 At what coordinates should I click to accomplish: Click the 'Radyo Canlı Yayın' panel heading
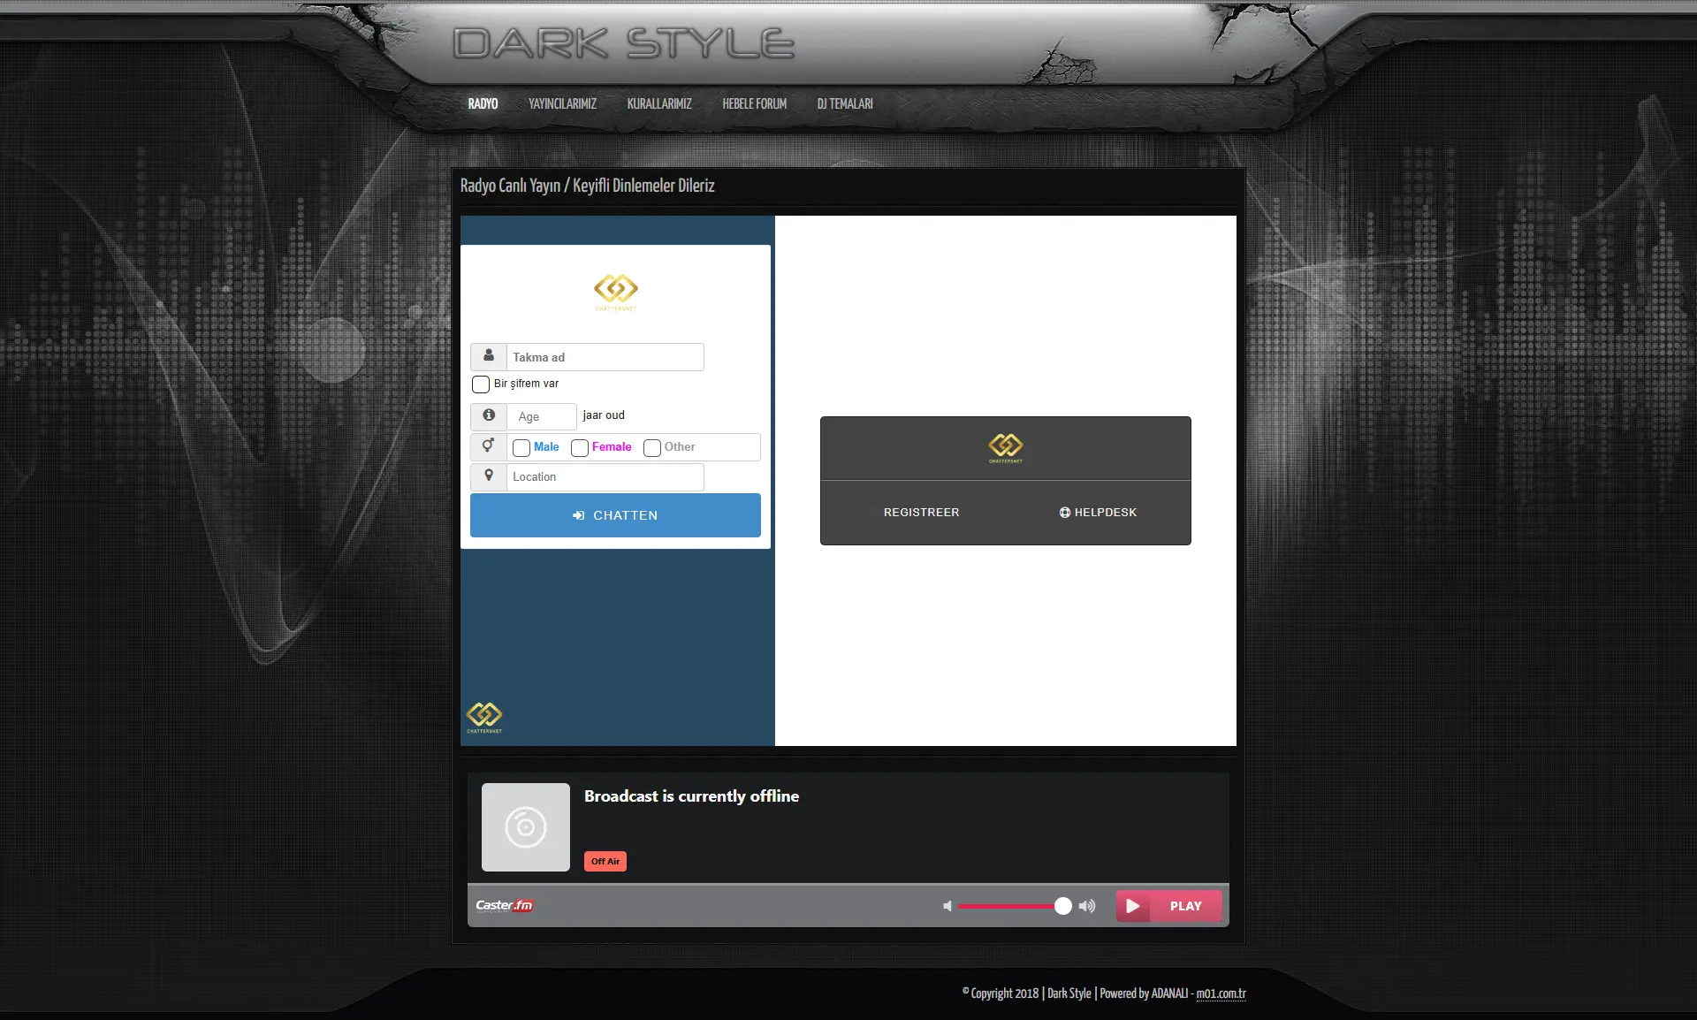588,186
